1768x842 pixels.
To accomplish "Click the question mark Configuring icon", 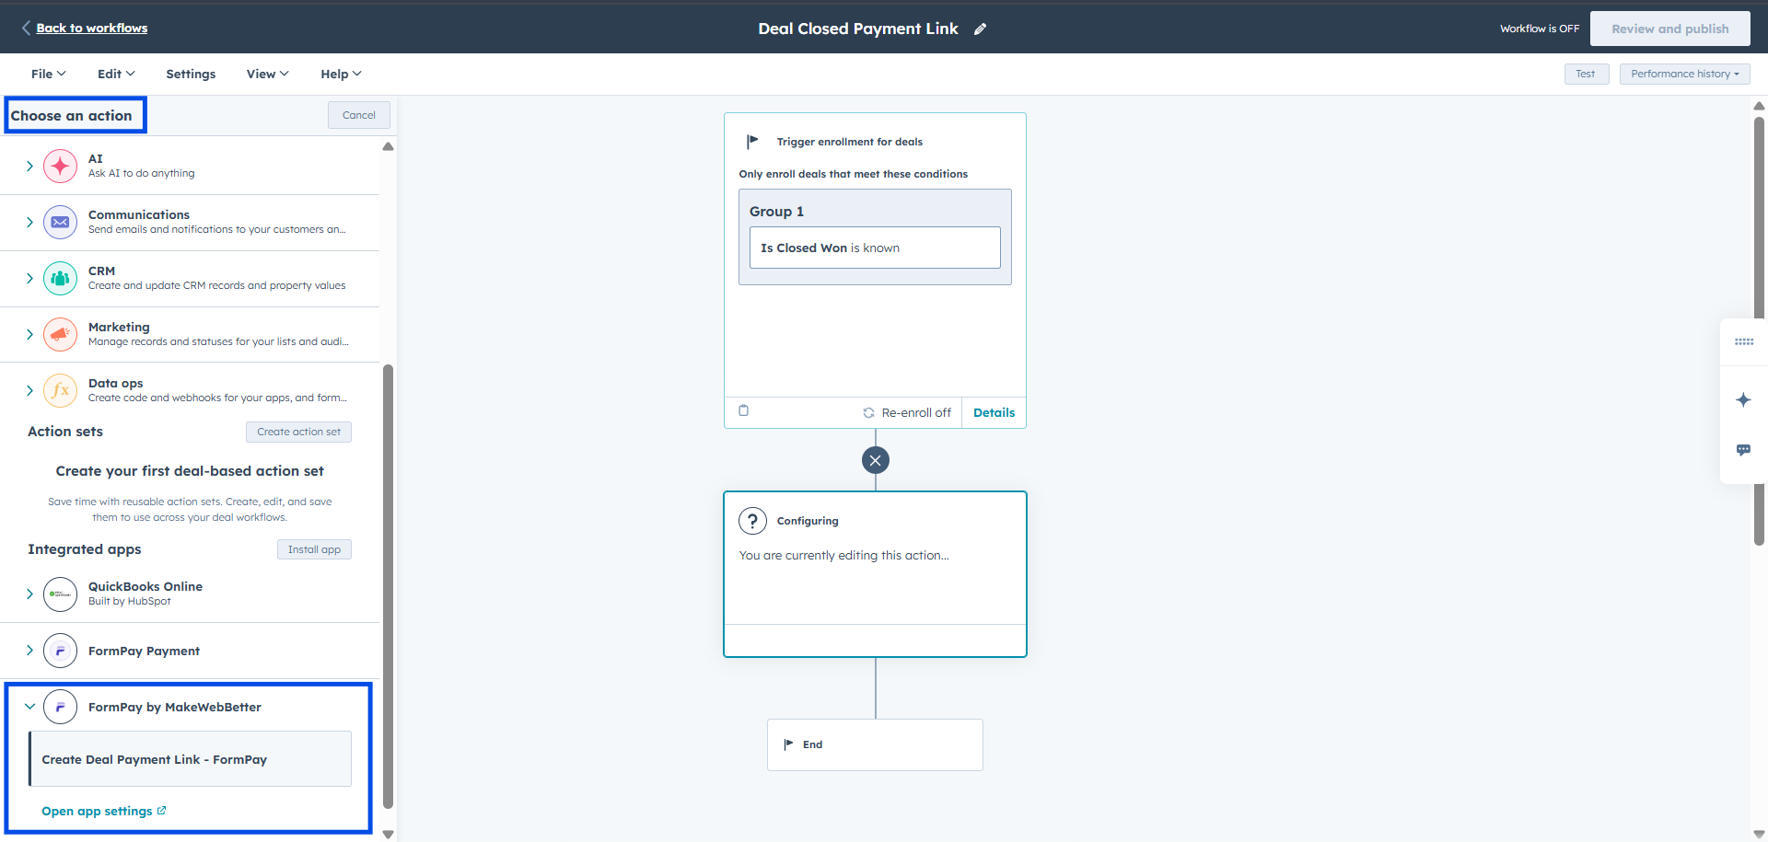I will tap(752, 521).
